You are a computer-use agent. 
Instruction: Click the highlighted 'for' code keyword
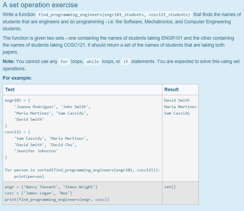[64, 61]
